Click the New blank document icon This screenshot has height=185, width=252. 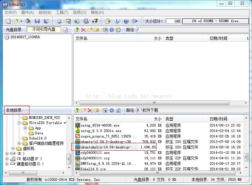pyautogui.click(x=9, y=21)
